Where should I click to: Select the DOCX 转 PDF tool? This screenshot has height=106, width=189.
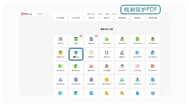137,54
